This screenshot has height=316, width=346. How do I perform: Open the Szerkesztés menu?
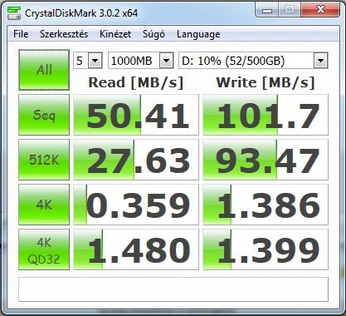(x=64, y=34)
